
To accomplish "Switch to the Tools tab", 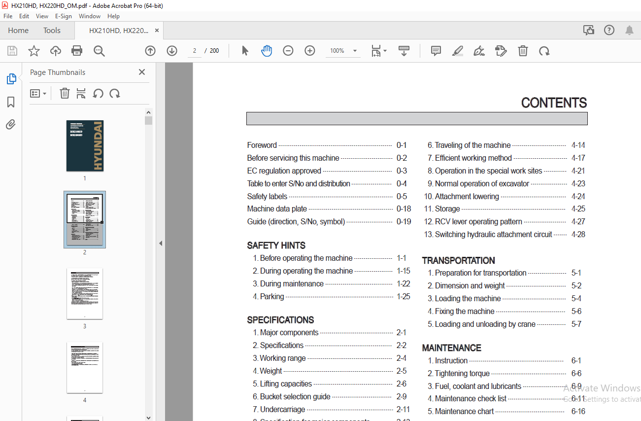I will tap(52, 31).
